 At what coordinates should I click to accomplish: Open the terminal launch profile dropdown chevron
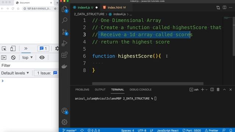pos(206,89)
